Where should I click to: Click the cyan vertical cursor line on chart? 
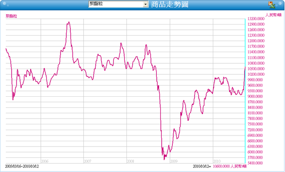pos(245,91)
